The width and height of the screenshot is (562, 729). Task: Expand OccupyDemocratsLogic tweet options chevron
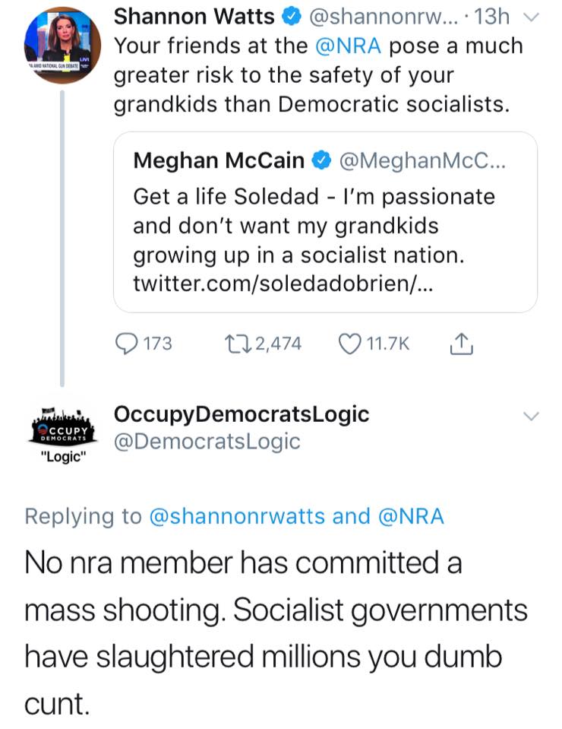(533, 415)
